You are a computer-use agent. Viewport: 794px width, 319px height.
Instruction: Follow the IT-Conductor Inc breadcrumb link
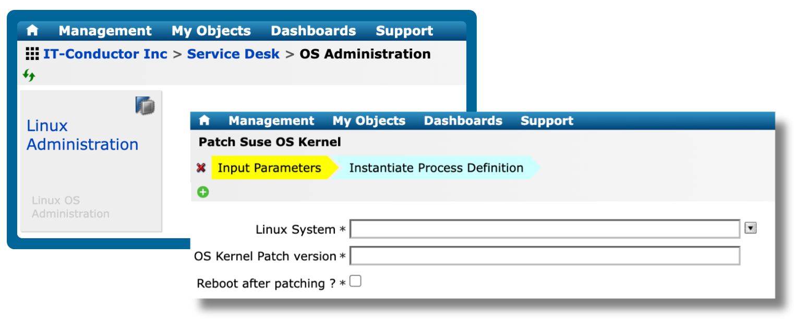tap(105, 54)
